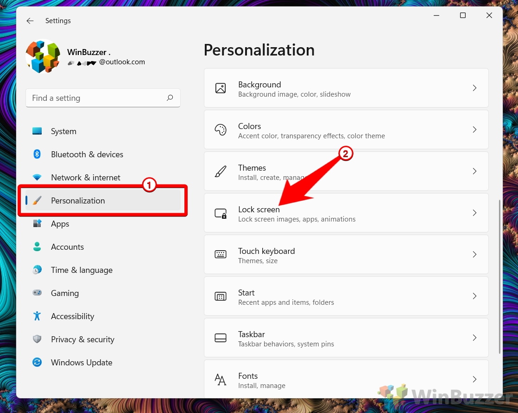Click the Background picture icon
Image resolution: width=518 pixels, height=413 pixels.
(221, 88)
